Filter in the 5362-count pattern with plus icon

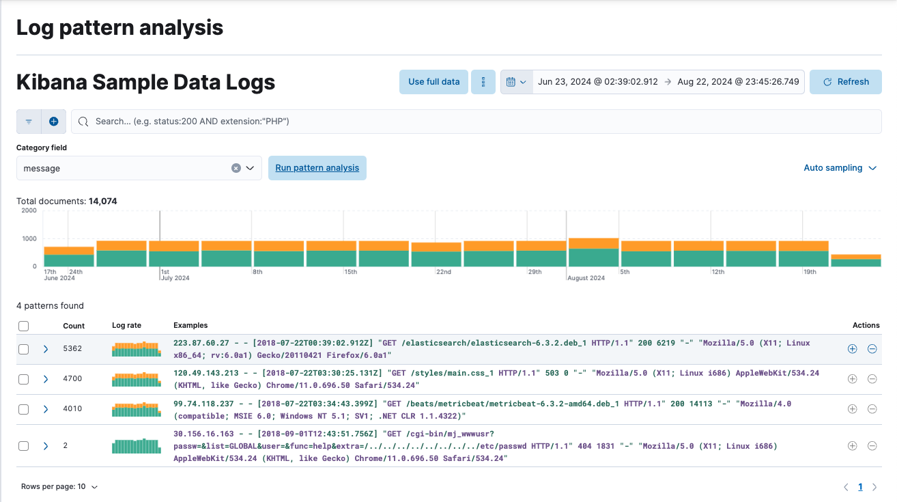tap(852, 348)
